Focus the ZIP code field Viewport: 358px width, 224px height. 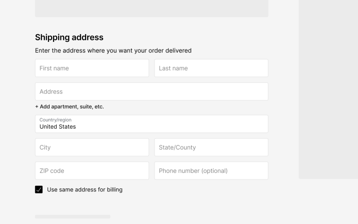pyautogui.click(x=92, y=171)
